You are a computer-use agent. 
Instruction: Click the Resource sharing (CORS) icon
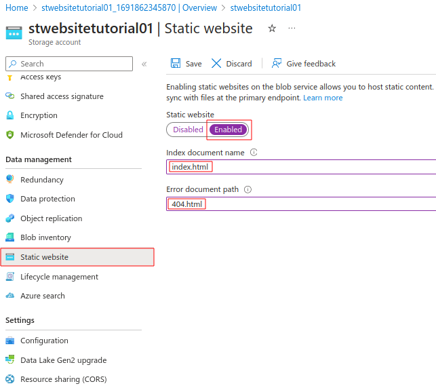coord(10,379)
